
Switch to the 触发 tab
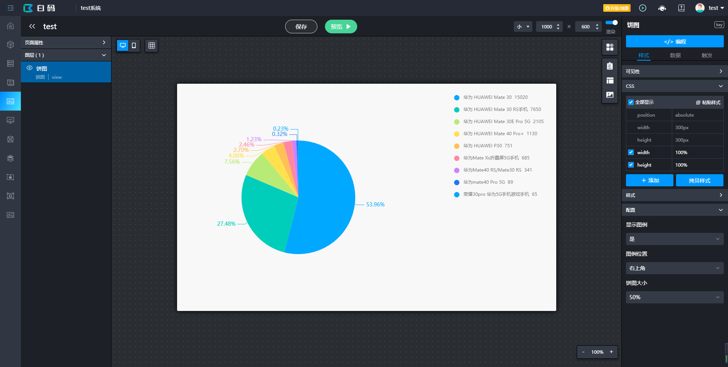(707, 55)
